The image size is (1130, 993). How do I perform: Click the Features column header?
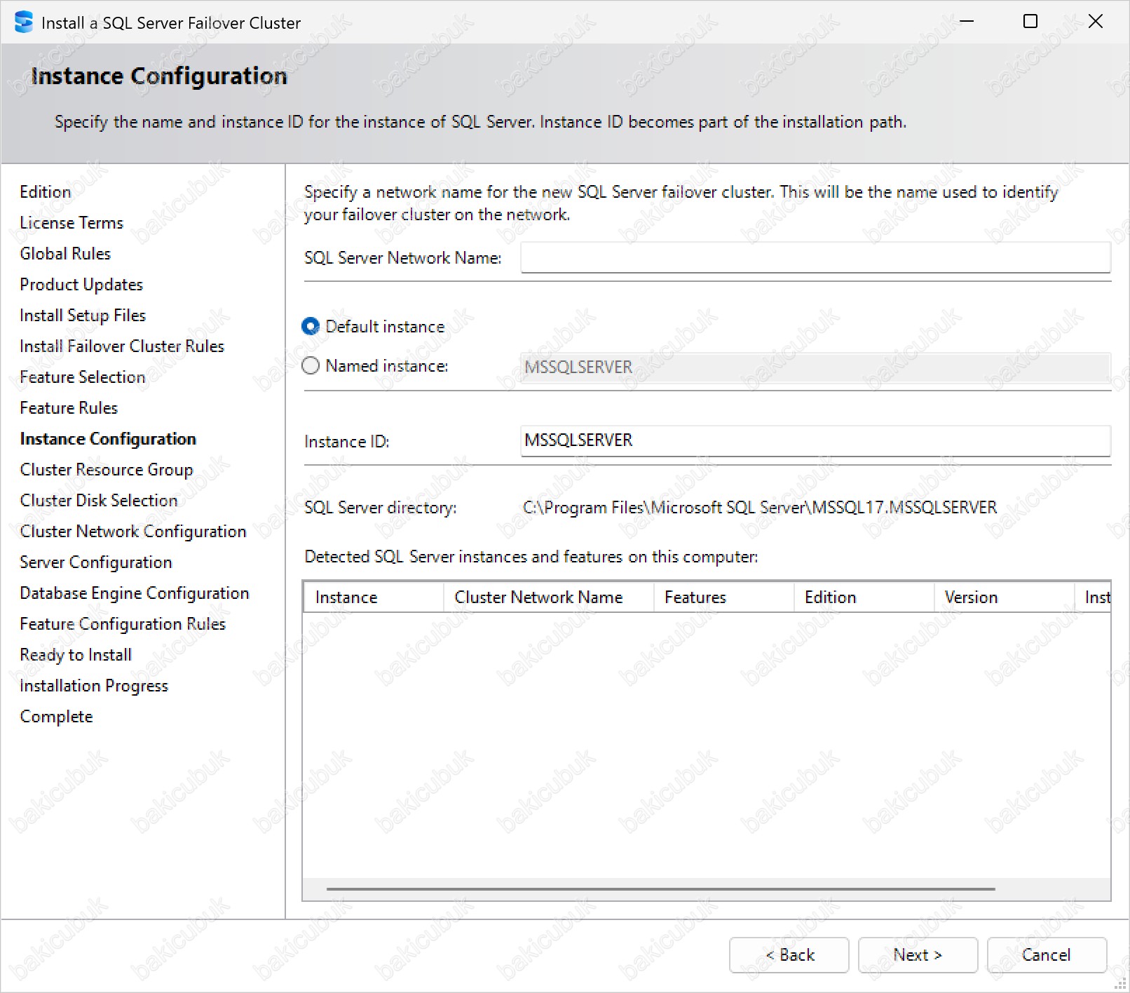(723, 597)
